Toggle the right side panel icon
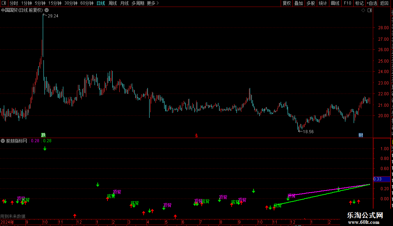 point(370,10)
